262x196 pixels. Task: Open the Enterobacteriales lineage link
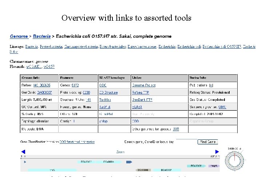[x=113, y=47]
